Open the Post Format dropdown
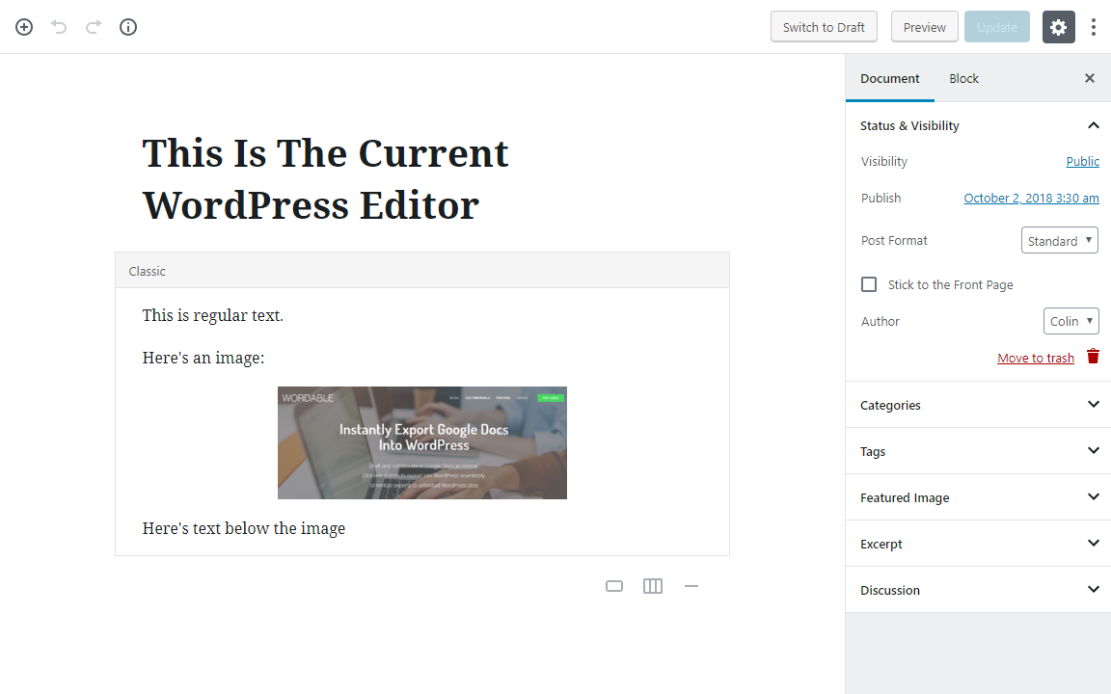This screenshot has height=694, width=1111. (1059, 240)
